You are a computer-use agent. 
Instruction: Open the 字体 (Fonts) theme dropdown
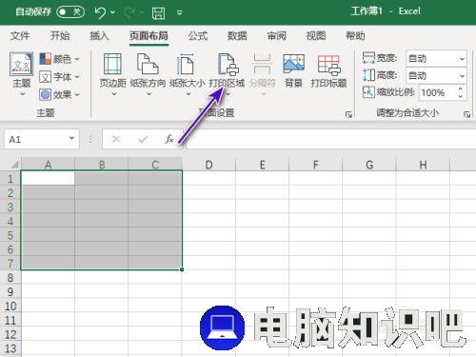click(x=59, y=77)
